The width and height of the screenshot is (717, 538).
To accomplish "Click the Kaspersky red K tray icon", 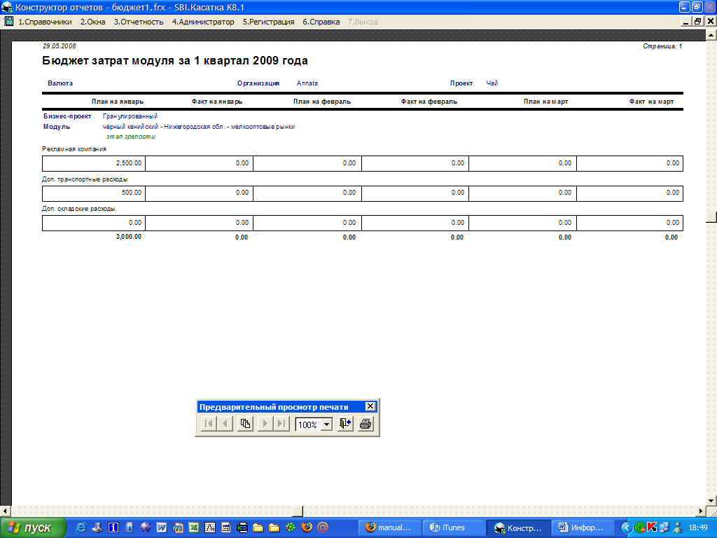I will [652, 527].
